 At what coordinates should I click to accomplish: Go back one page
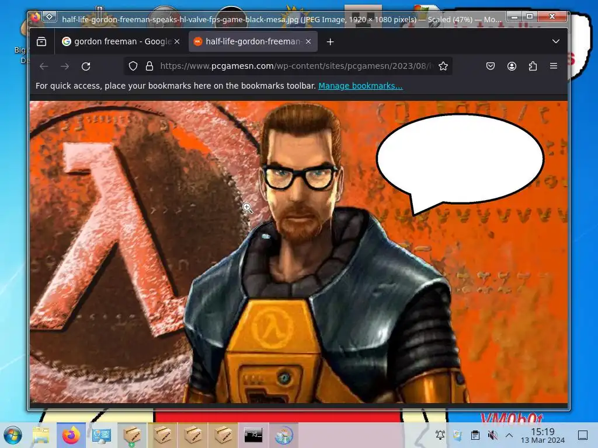tap(44, 66)
